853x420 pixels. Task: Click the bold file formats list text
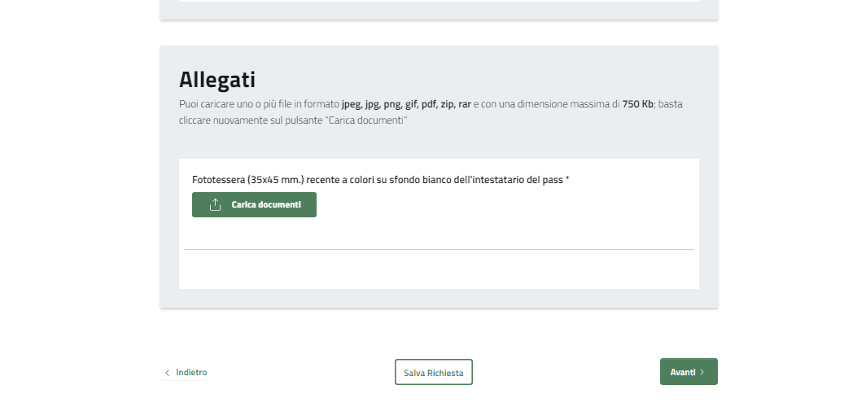pyautogui.click(x=406, y=104)
